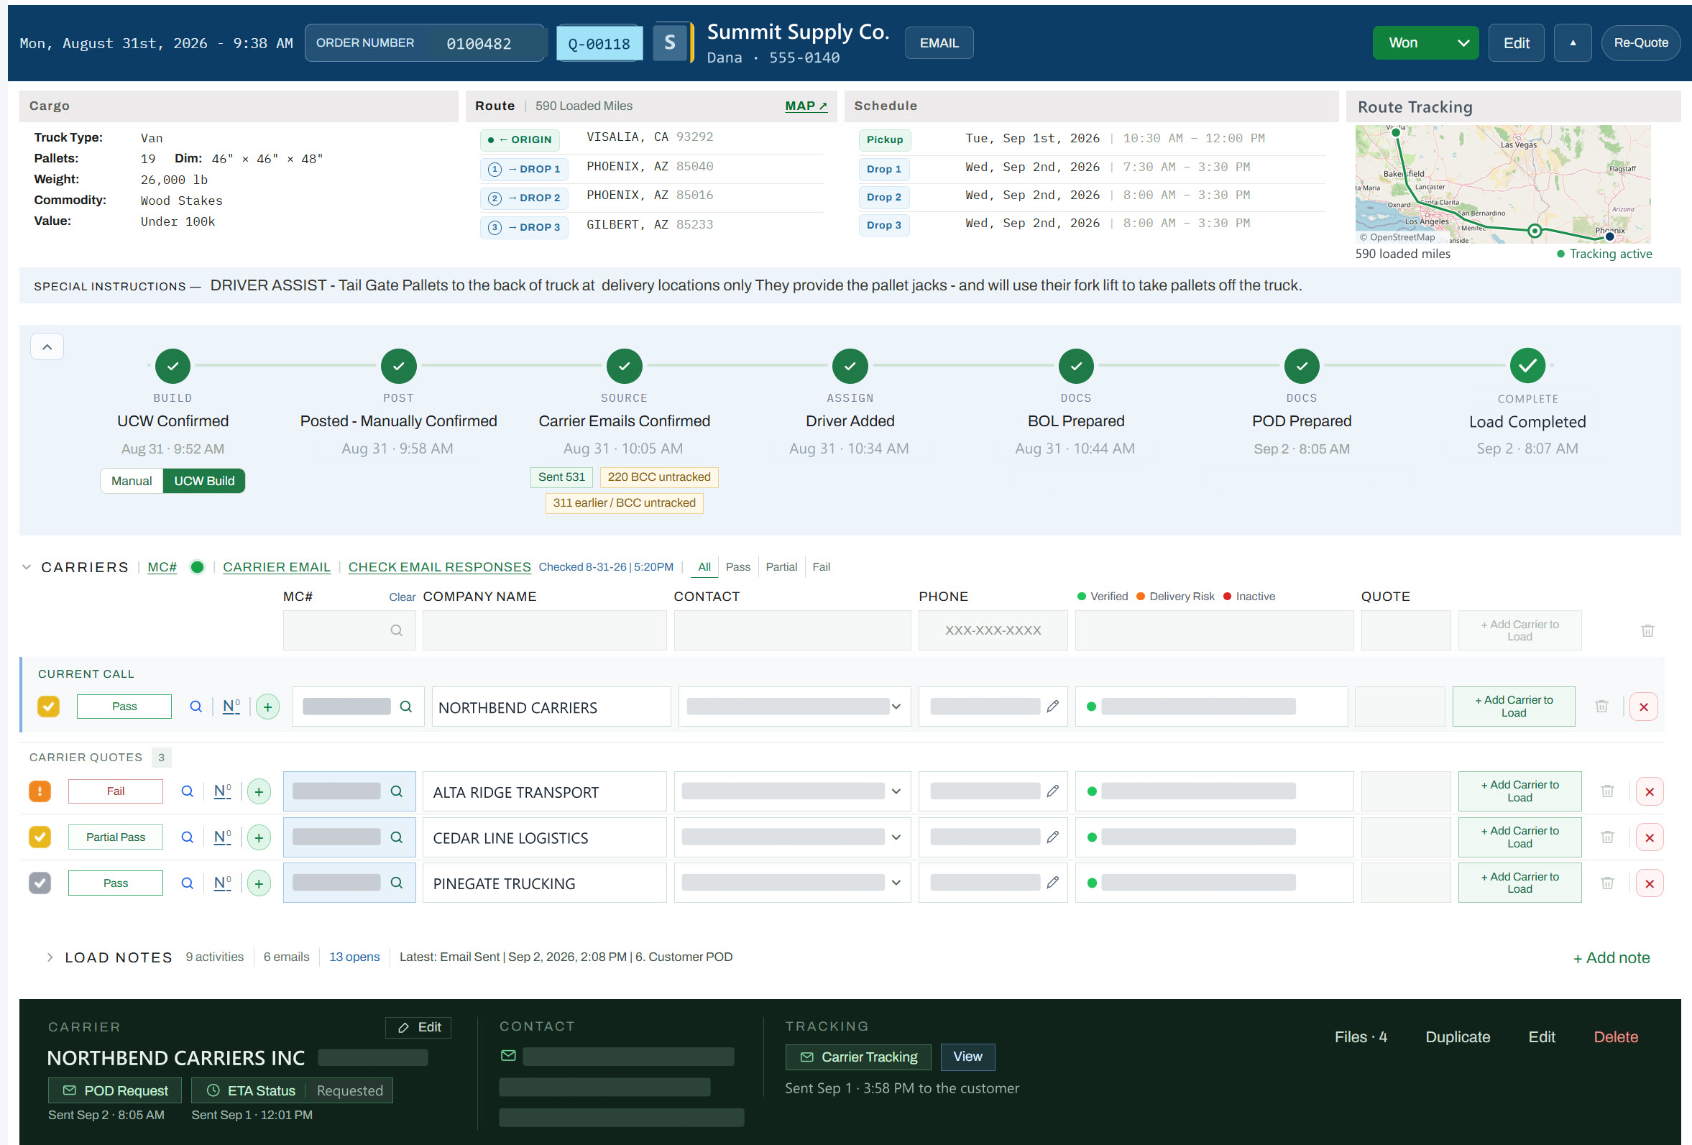Screen dimensions: 1692x1145
Task: Click the ASSIGN step checkmark circle
Action: (850, 366)
